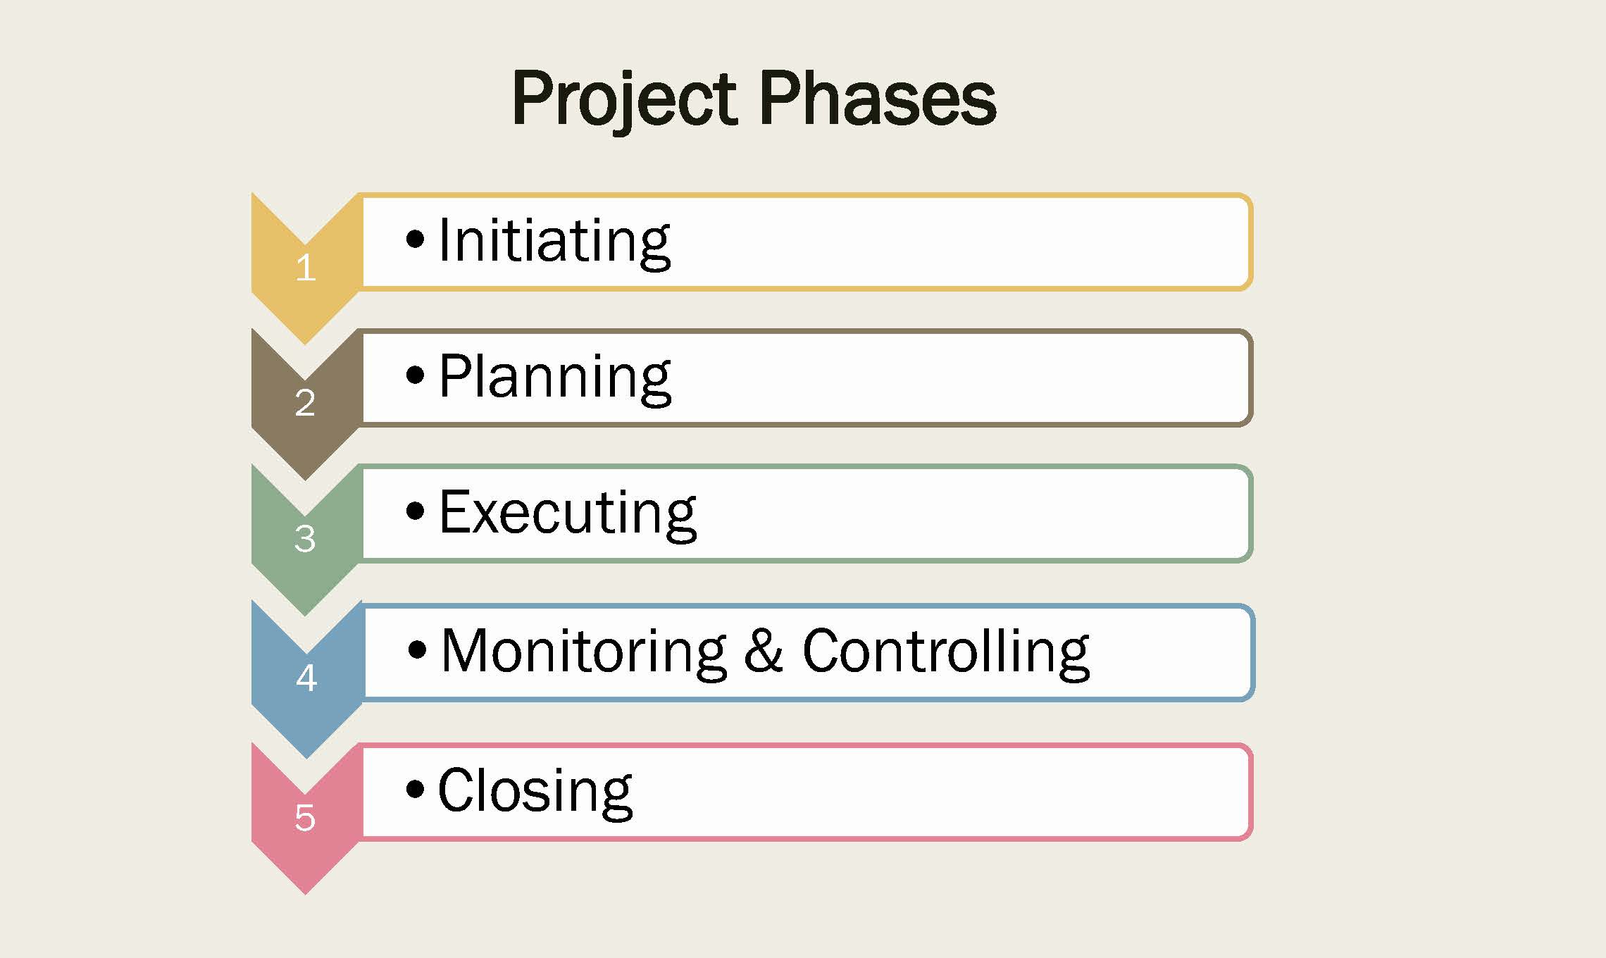The height and width of the screenshot is (958, 1606).
Task: Click empty area of yellow-bordered Initiating box
Action: [958, 242]
